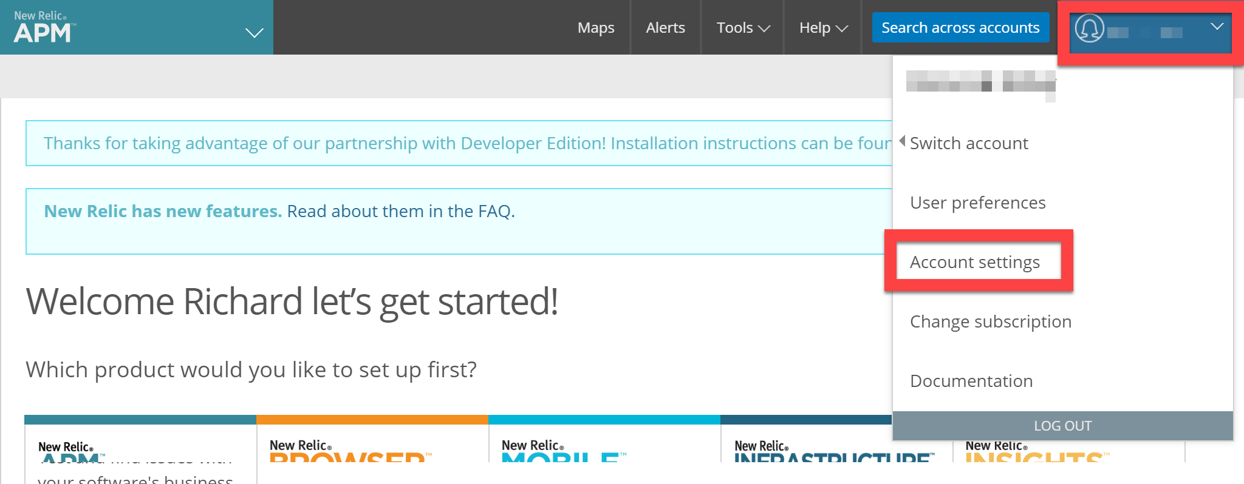Select User preferences from menu
Image resolution: width=1244 pixels, height=484 pixels.
(977, 203)
